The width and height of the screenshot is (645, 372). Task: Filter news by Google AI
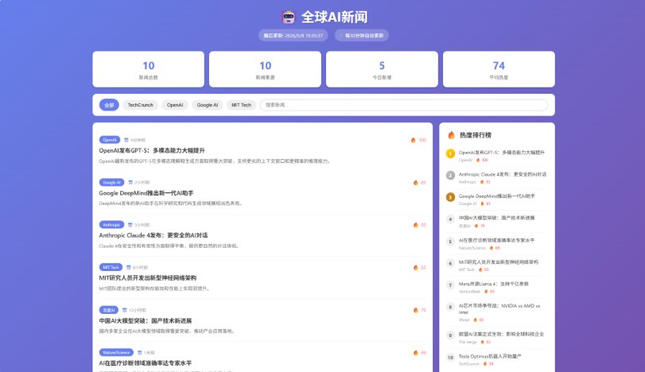[x=208, y=105]
